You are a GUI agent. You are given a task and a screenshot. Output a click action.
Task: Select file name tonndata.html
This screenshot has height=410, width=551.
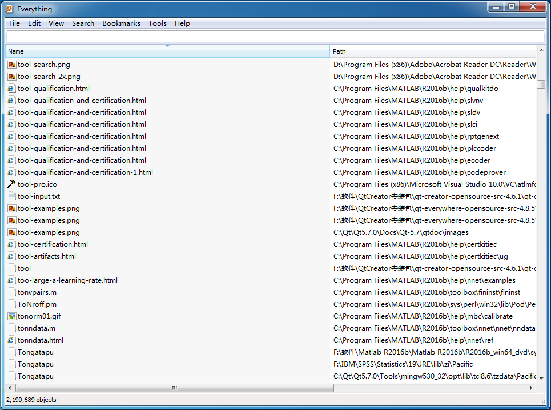point(41,340)
